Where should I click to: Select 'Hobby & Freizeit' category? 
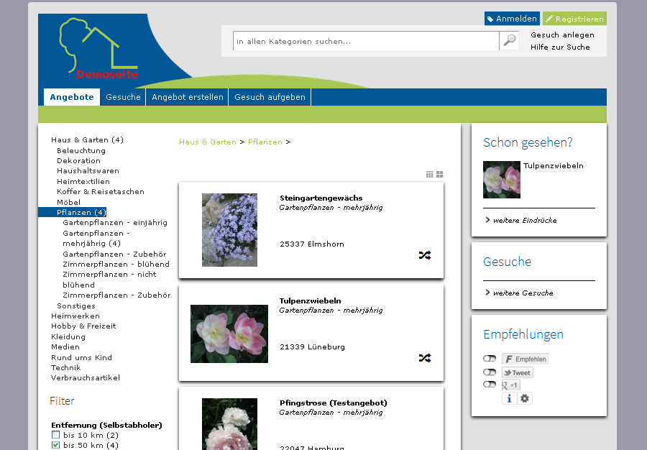tap(83, 326)
